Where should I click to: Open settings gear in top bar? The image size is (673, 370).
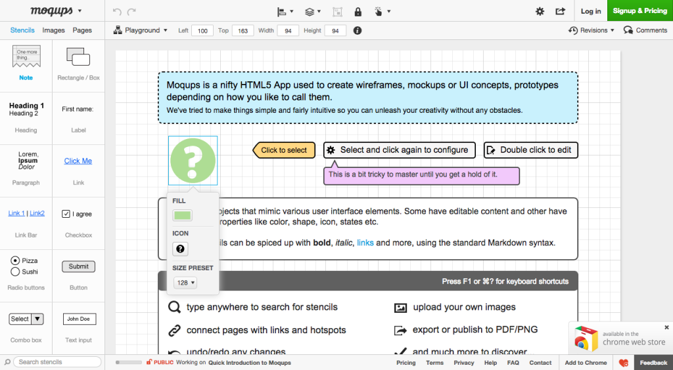540,12
